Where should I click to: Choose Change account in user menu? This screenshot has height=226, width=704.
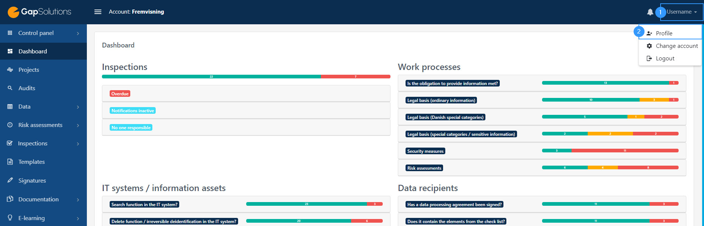(x=670, y=46)
